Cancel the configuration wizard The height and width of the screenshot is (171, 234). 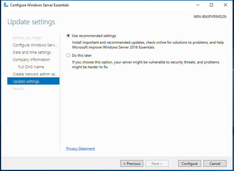tap(215, 163)
